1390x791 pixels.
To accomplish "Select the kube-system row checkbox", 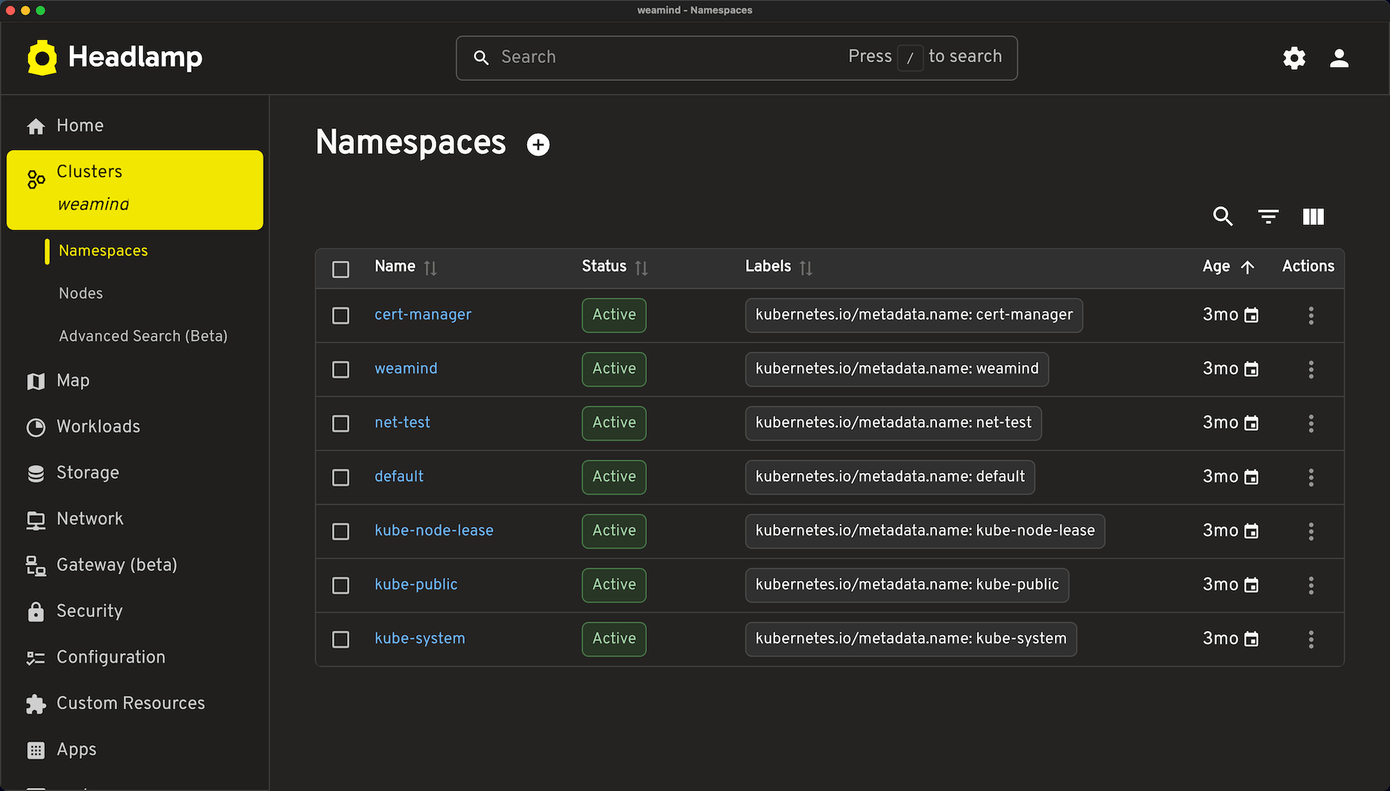I will 341,640.
